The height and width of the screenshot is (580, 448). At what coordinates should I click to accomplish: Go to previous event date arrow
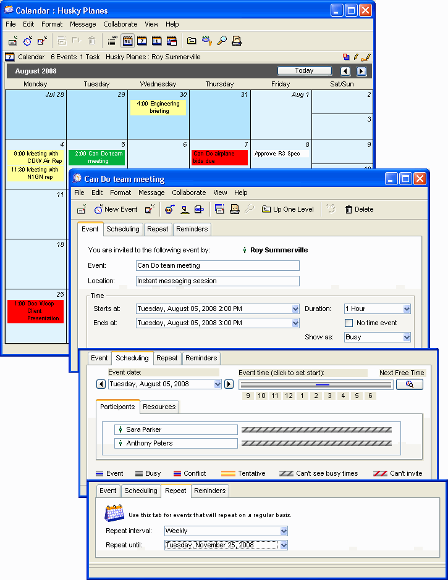[101, 384]
